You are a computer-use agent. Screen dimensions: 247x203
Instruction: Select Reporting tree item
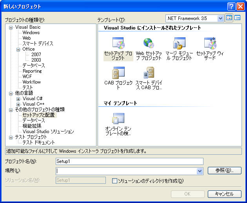pos(32,71)
